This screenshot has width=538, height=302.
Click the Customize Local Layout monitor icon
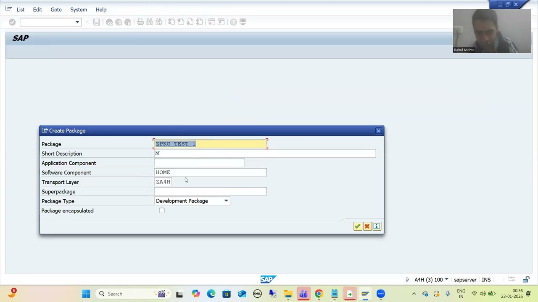tap(243, 22)
